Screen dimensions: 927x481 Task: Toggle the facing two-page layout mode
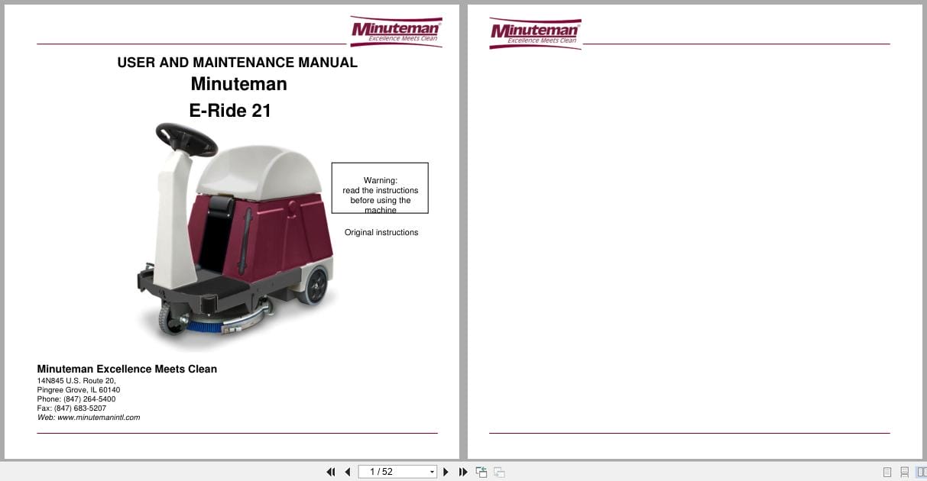coord(922,472)
